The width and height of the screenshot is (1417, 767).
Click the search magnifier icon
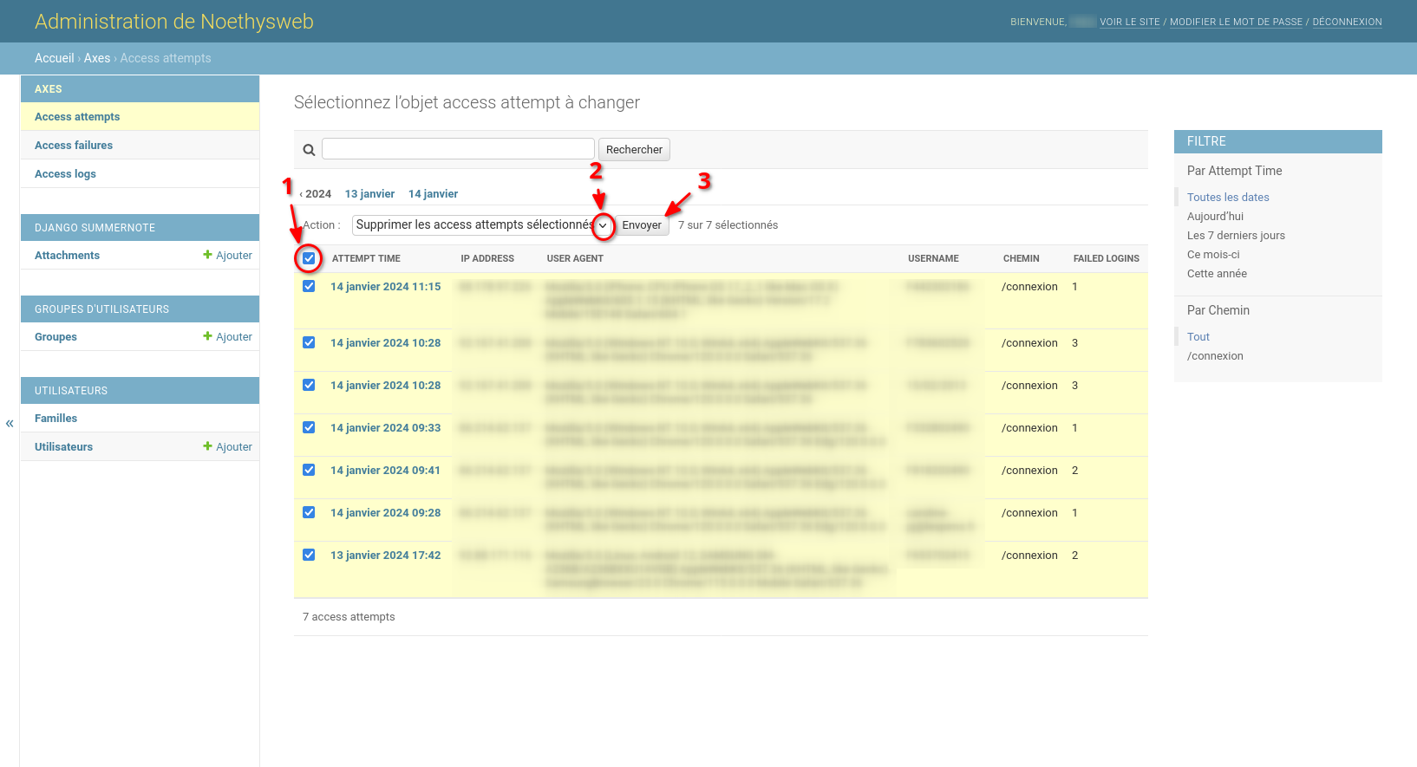[309, 150]
